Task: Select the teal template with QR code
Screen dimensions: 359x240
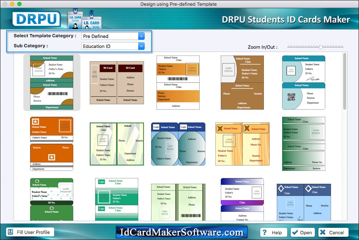Action: click(x=304, y=82)
